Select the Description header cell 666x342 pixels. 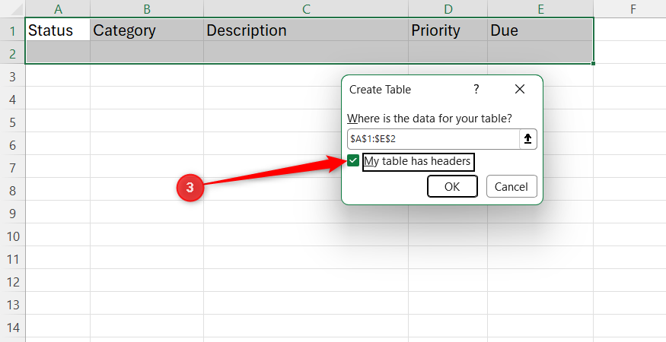(306, 30)
